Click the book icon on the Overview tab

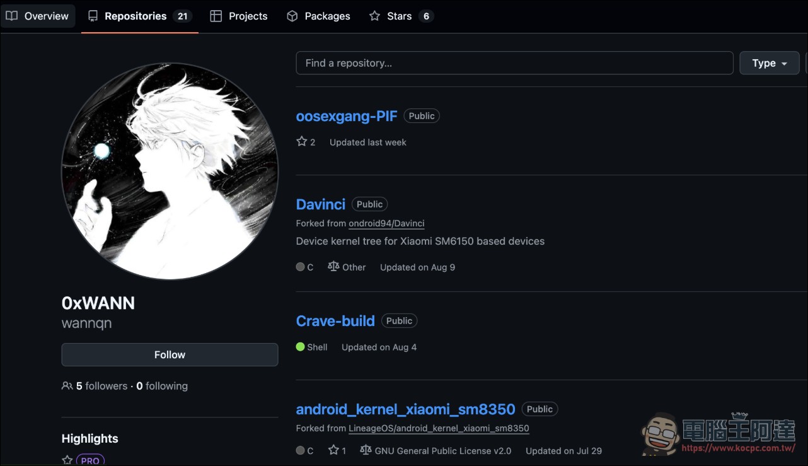click(x=11, y=16)
